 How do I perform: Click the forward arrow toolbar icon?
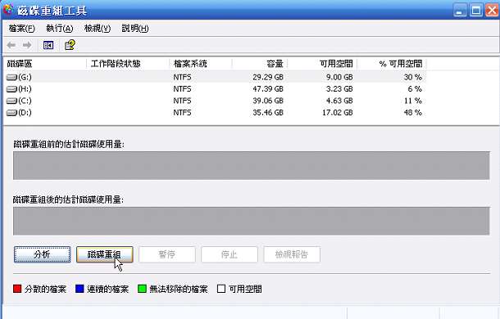click(x=27, y=45)
